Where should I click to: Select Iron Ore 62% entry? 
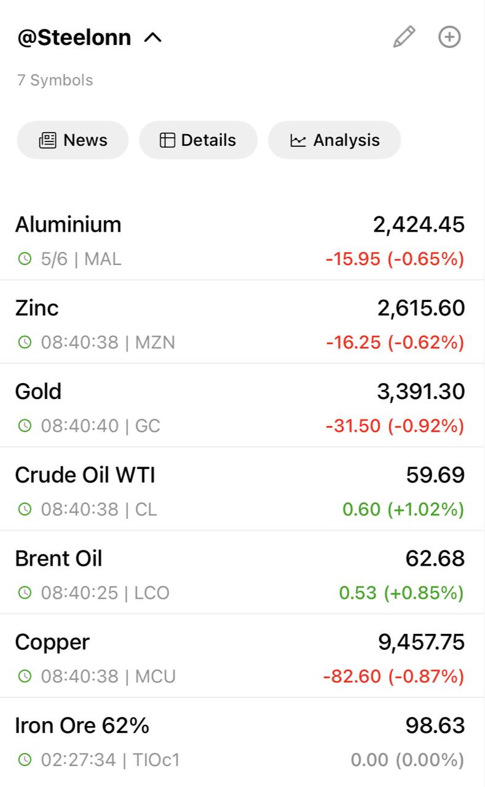[x=242, y=742]
